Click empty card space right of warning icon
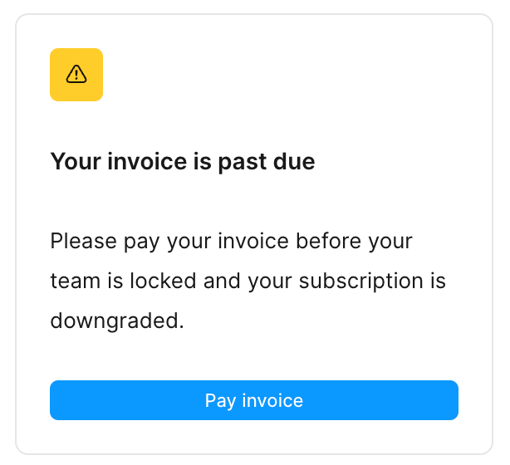Screen dimensions: 510x465 pyautogui.click(x=291, y=75)
